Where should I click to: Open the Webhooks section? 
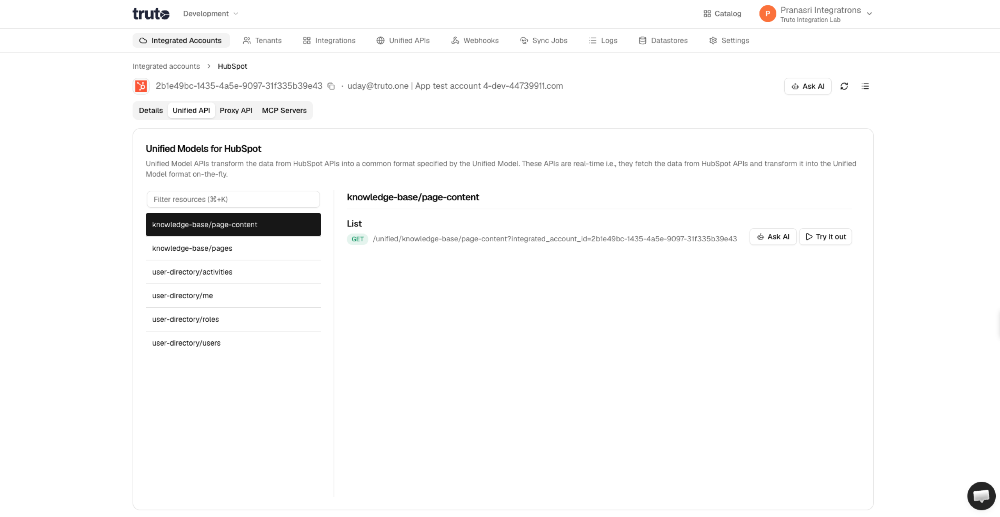(475, 40)
